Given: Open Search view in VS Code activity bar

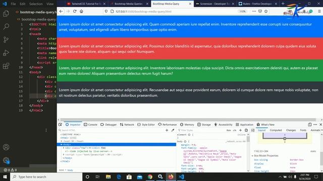Looking at the screenshot, I should [6, 27].
